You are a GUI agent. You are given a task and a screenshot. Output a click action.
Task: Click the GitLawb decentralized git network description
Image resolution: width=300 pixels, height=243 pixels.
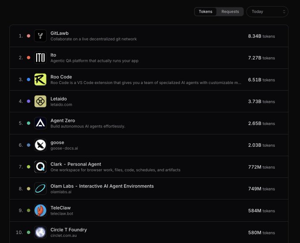tap(94, 39)
